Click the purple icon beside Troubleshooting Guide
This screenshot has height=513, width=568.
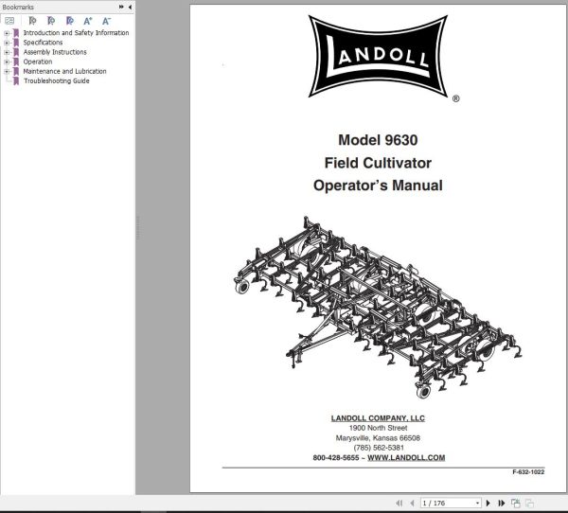(16, 81)
